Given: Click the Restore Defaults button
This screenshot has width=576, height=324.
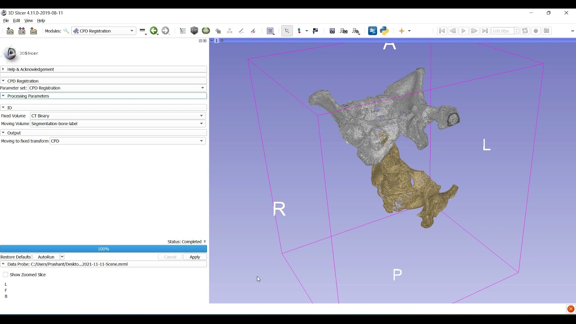Looking at the screenshot, I should click(x=16, y=257).
